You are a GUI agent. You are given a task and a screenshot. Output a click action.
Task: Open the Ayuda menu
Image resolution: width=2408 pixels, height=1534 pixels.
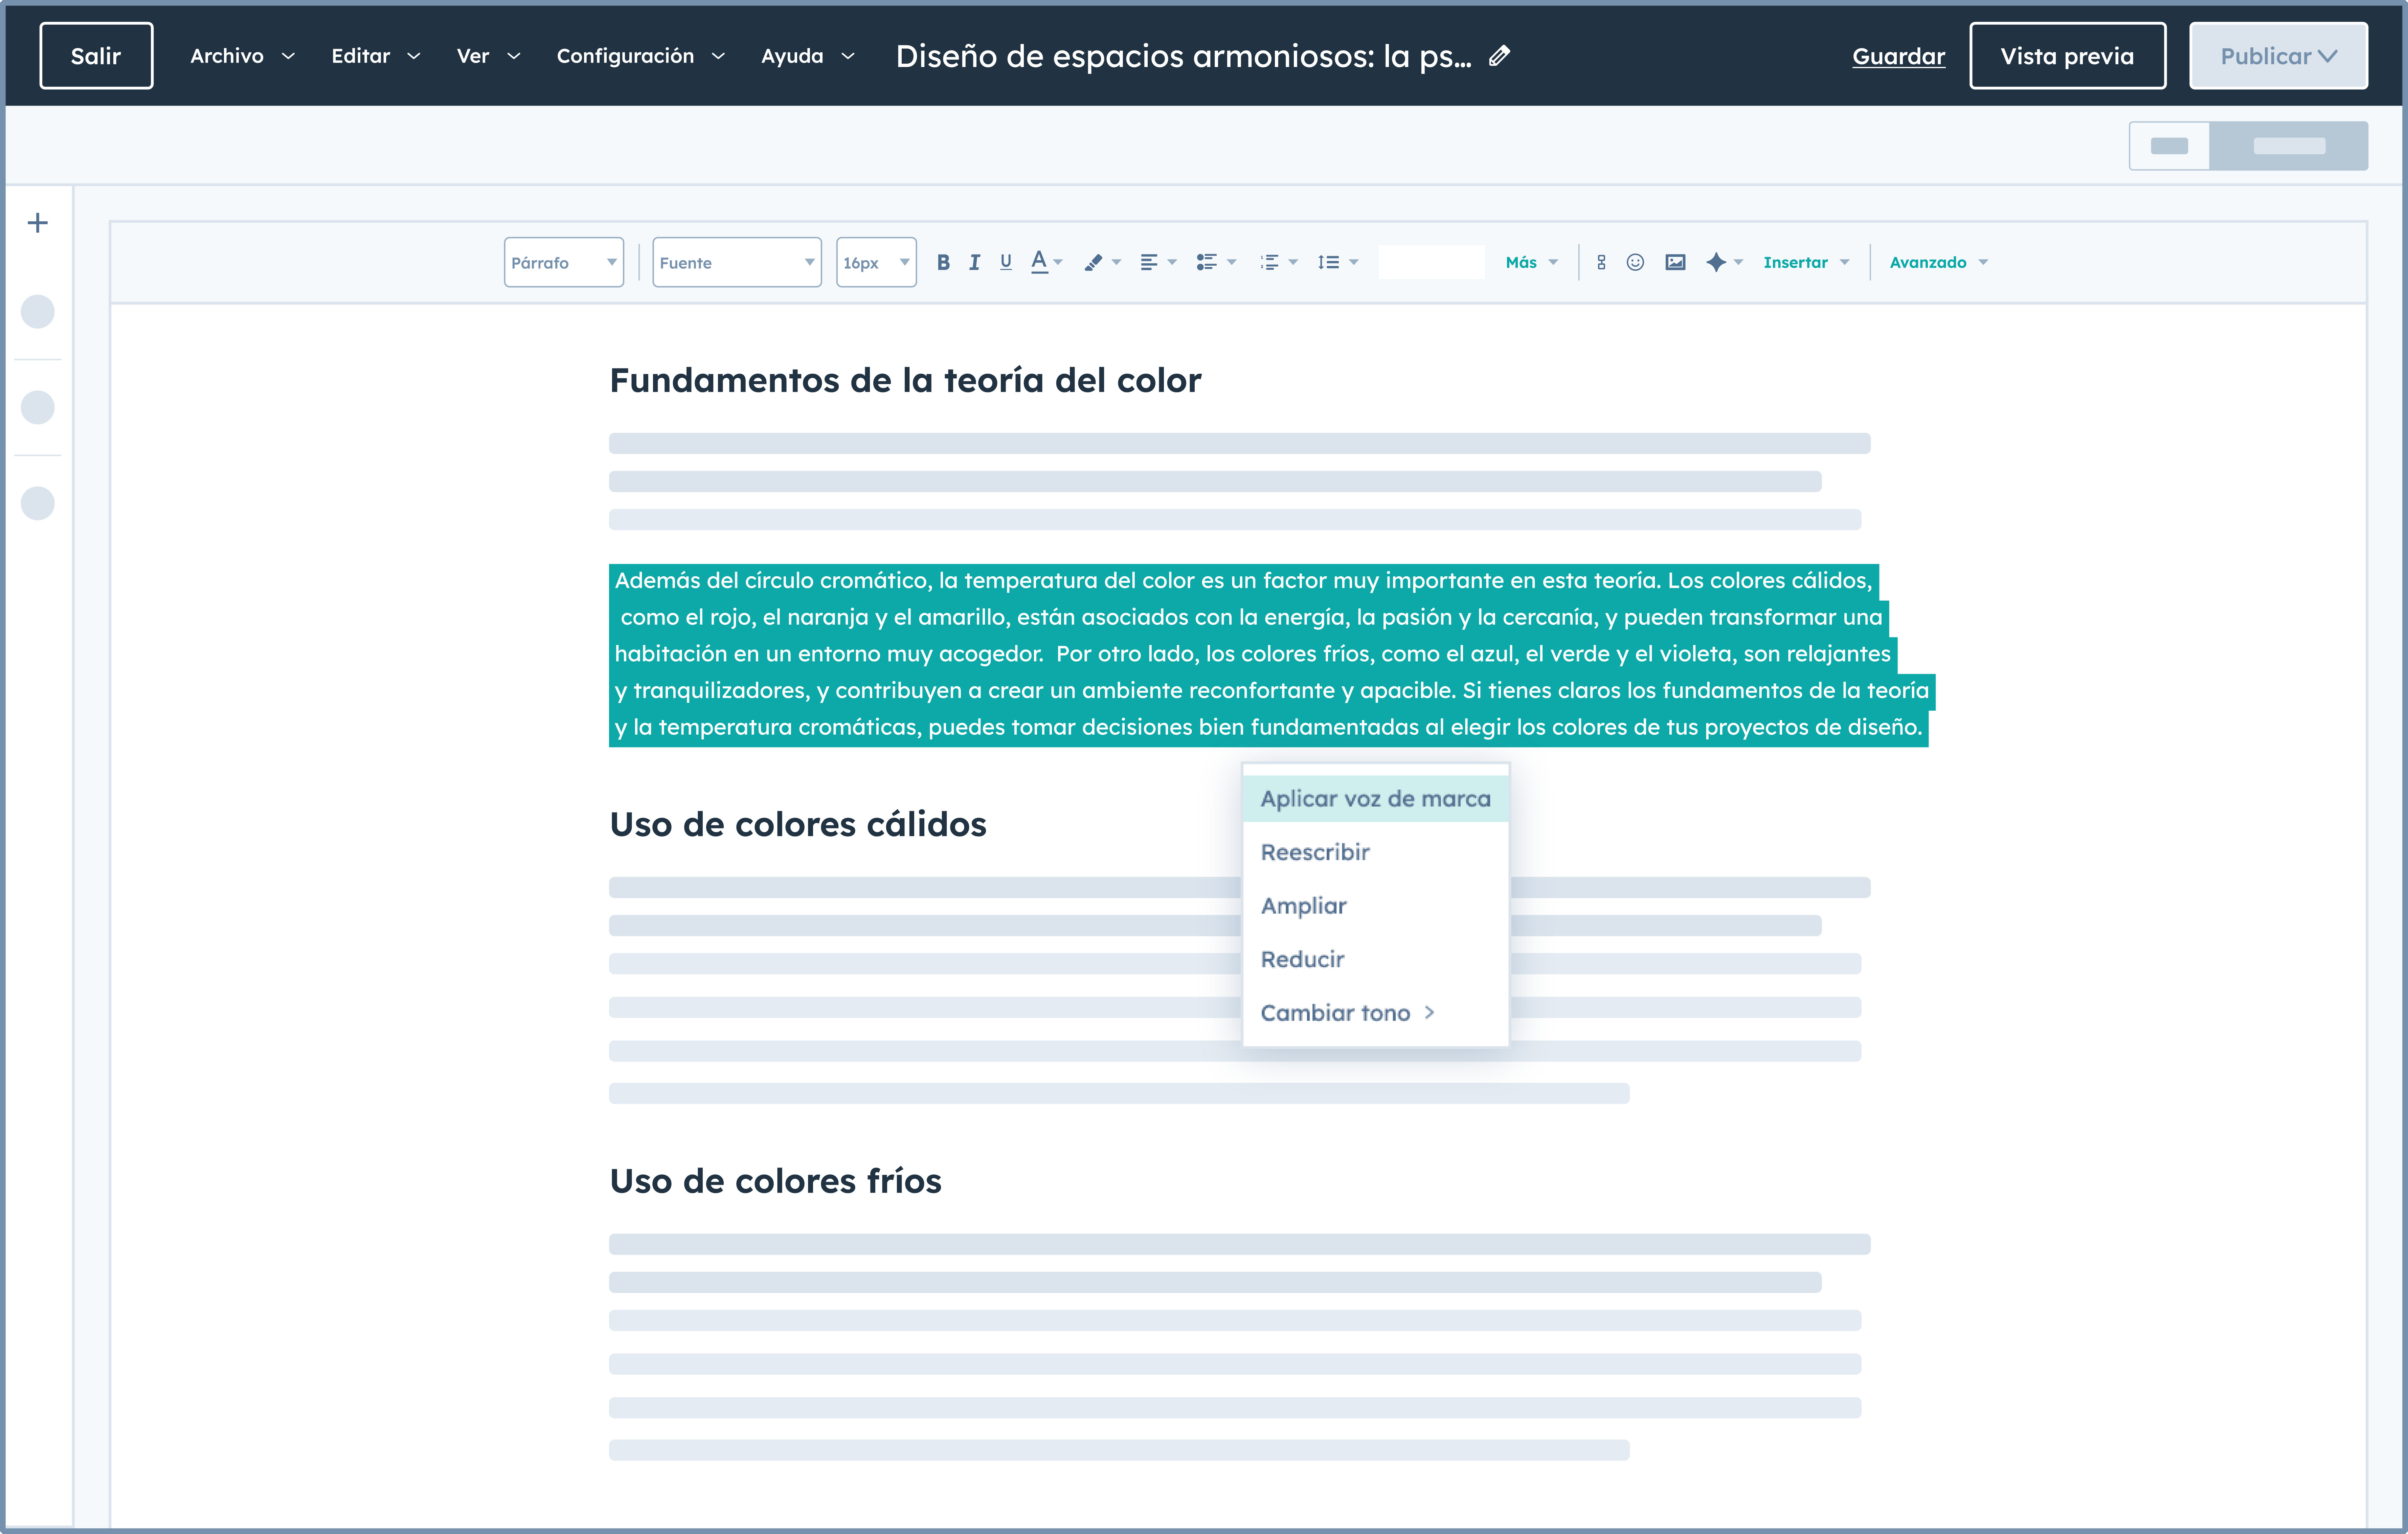pyautogui.click(x=808, y=56)
